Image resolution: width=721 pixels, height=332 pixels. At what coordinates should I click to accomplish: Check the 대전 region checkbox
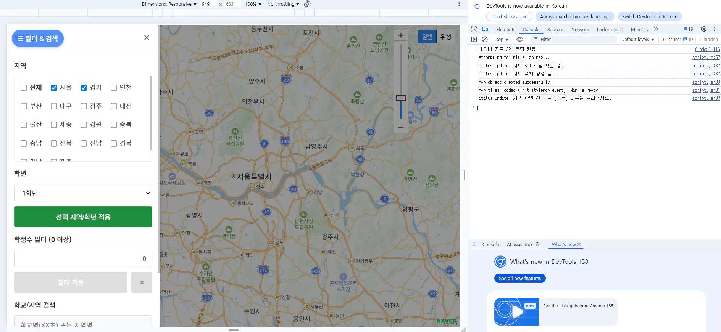click(x=114, y=106)
